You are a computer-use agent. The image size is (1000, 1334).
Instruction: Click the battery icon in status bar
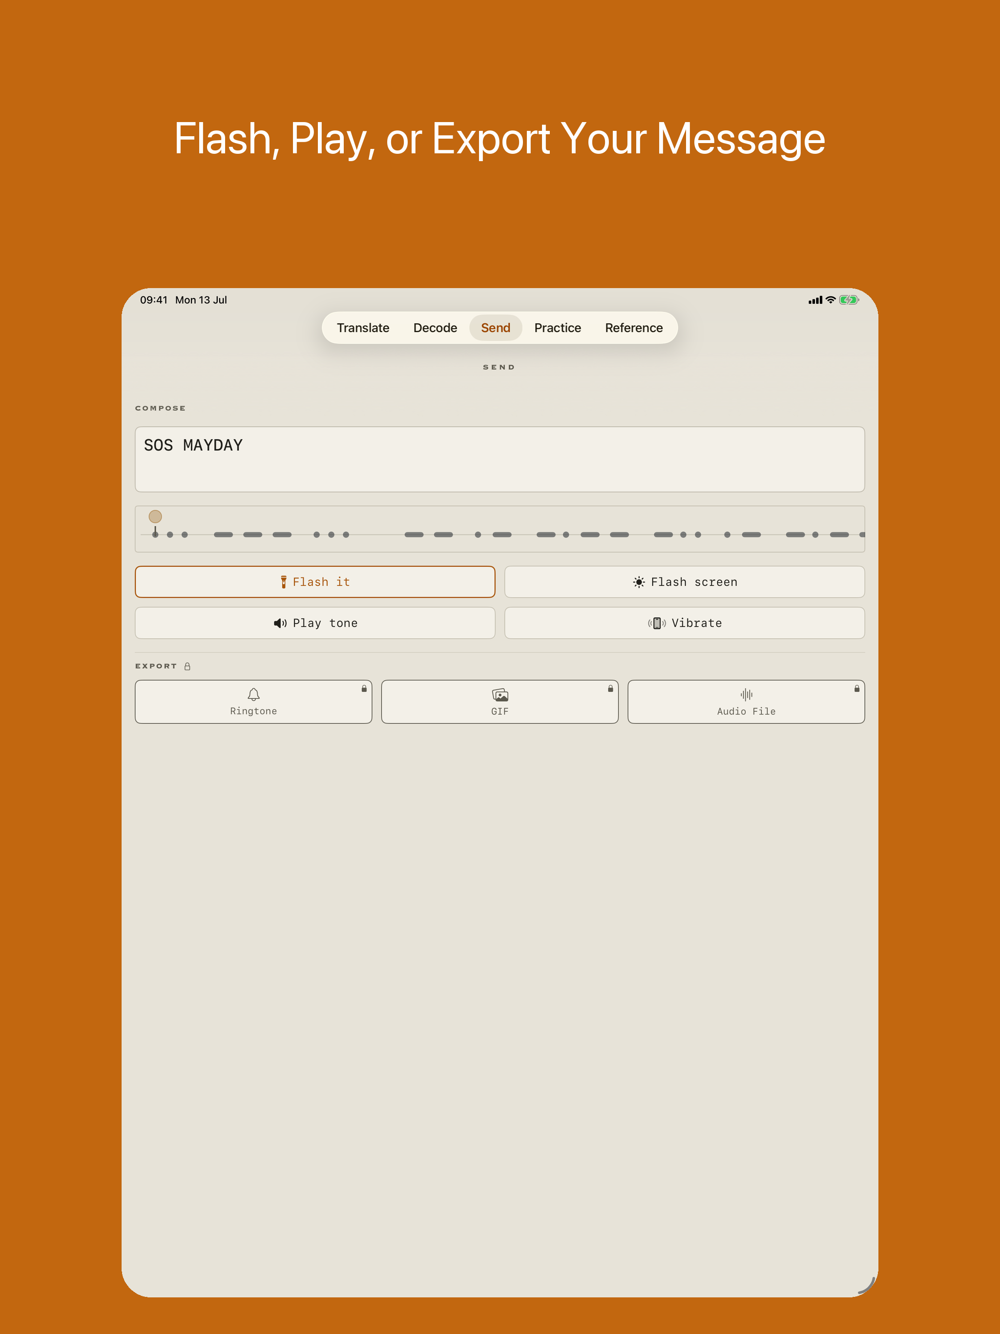click(849, 300)
